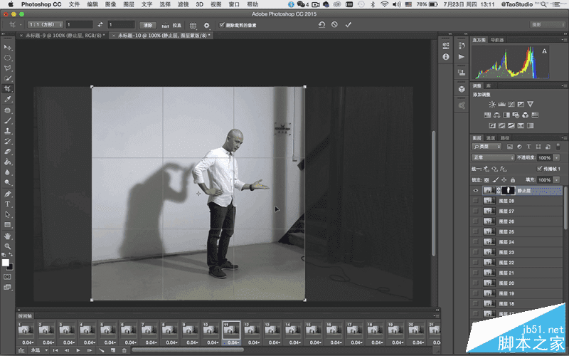Image resolution: width=569 pixels, height=356 pixels.
Task: Open the 正常 blend mode dropdown
Action: [x=493, y=157]
